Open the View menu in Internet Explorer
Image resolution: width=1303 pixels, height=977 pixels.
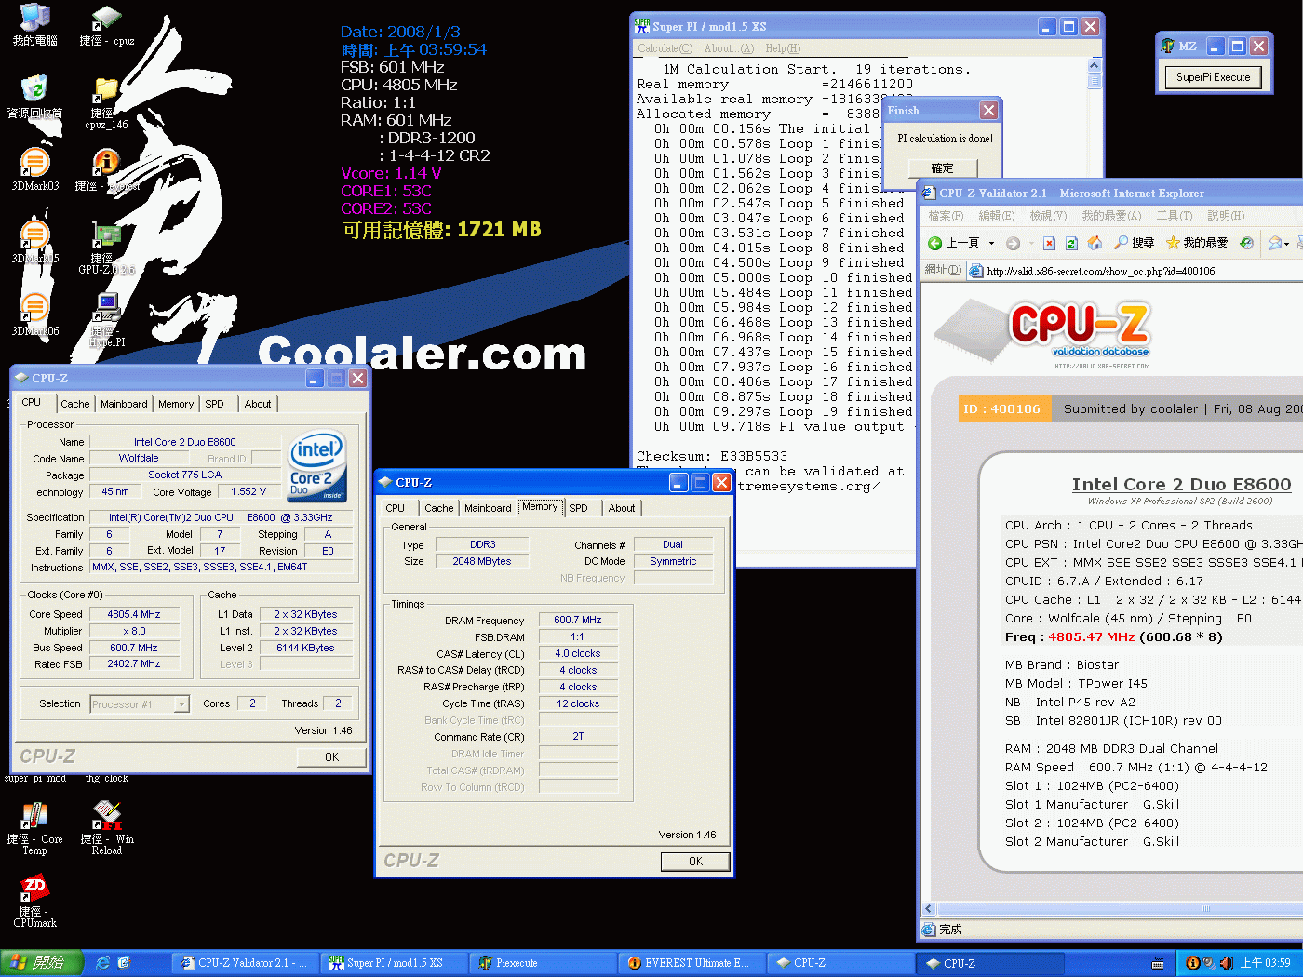coord(1047,216)
